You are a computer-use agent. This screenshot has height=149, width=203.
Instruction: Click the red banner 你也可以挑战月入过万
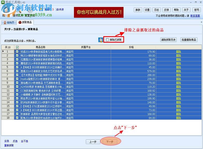point(99,12)
